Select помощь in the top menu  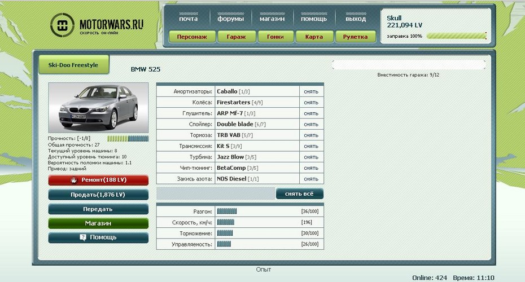(x=314, y=19)
